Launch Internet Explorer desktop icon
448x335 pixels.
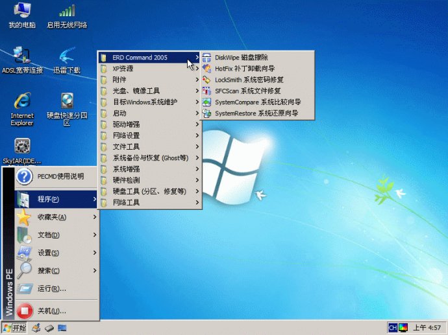pos(22,110)
